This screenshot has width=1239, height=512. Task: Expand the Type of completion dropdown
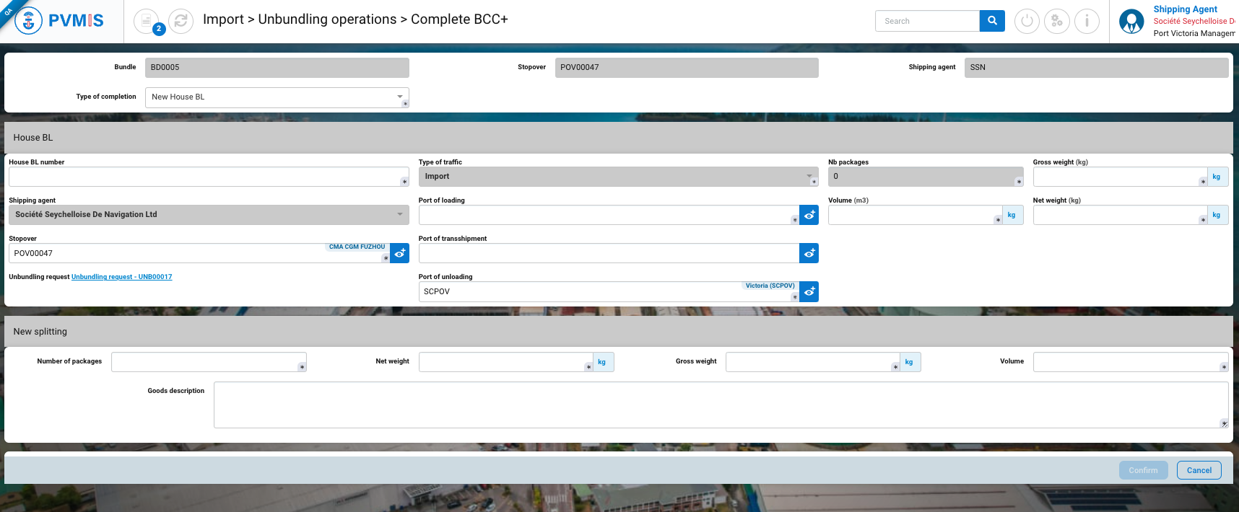400,97
